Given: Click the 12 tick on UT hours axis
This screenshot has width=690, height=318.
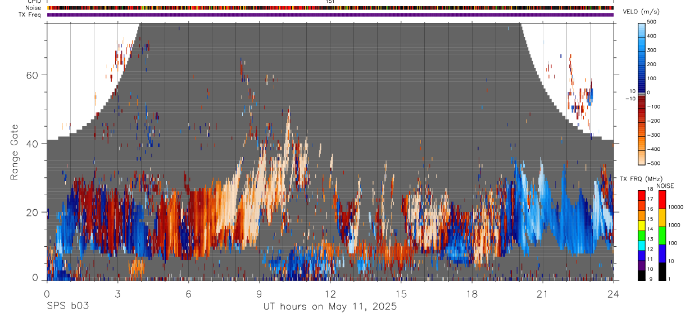Looking at the screenshot, I should tap(330, 293).
